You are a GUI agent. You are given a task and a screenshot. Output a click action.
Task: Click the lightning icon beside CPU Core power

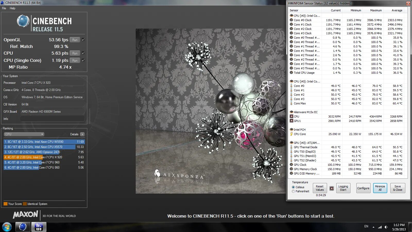click(291, 134)
